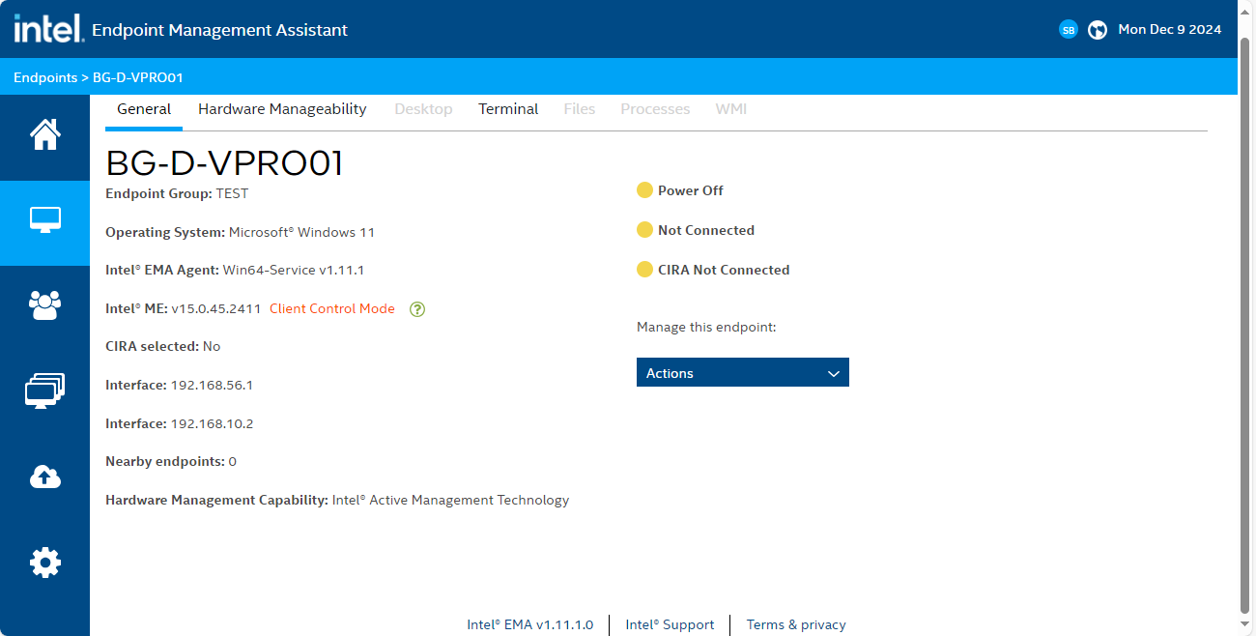Click the yellow Not Connected status dot

644,230
